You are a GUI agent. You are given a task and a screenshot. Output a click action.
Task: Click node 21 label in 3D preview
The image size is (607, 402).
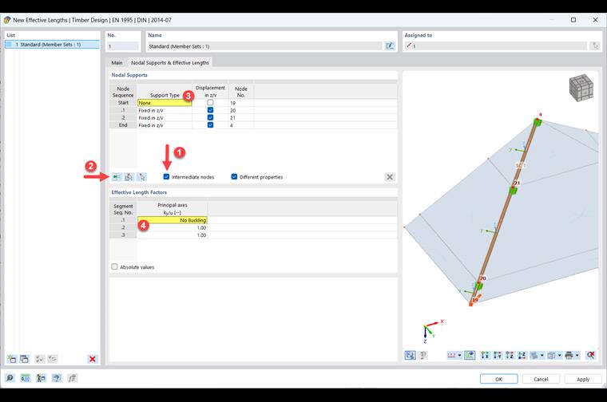coord(517,183)
